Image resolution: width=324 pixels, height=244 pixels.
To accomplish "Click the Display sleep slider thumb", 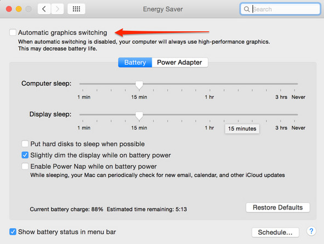I will tap(139, 116).
